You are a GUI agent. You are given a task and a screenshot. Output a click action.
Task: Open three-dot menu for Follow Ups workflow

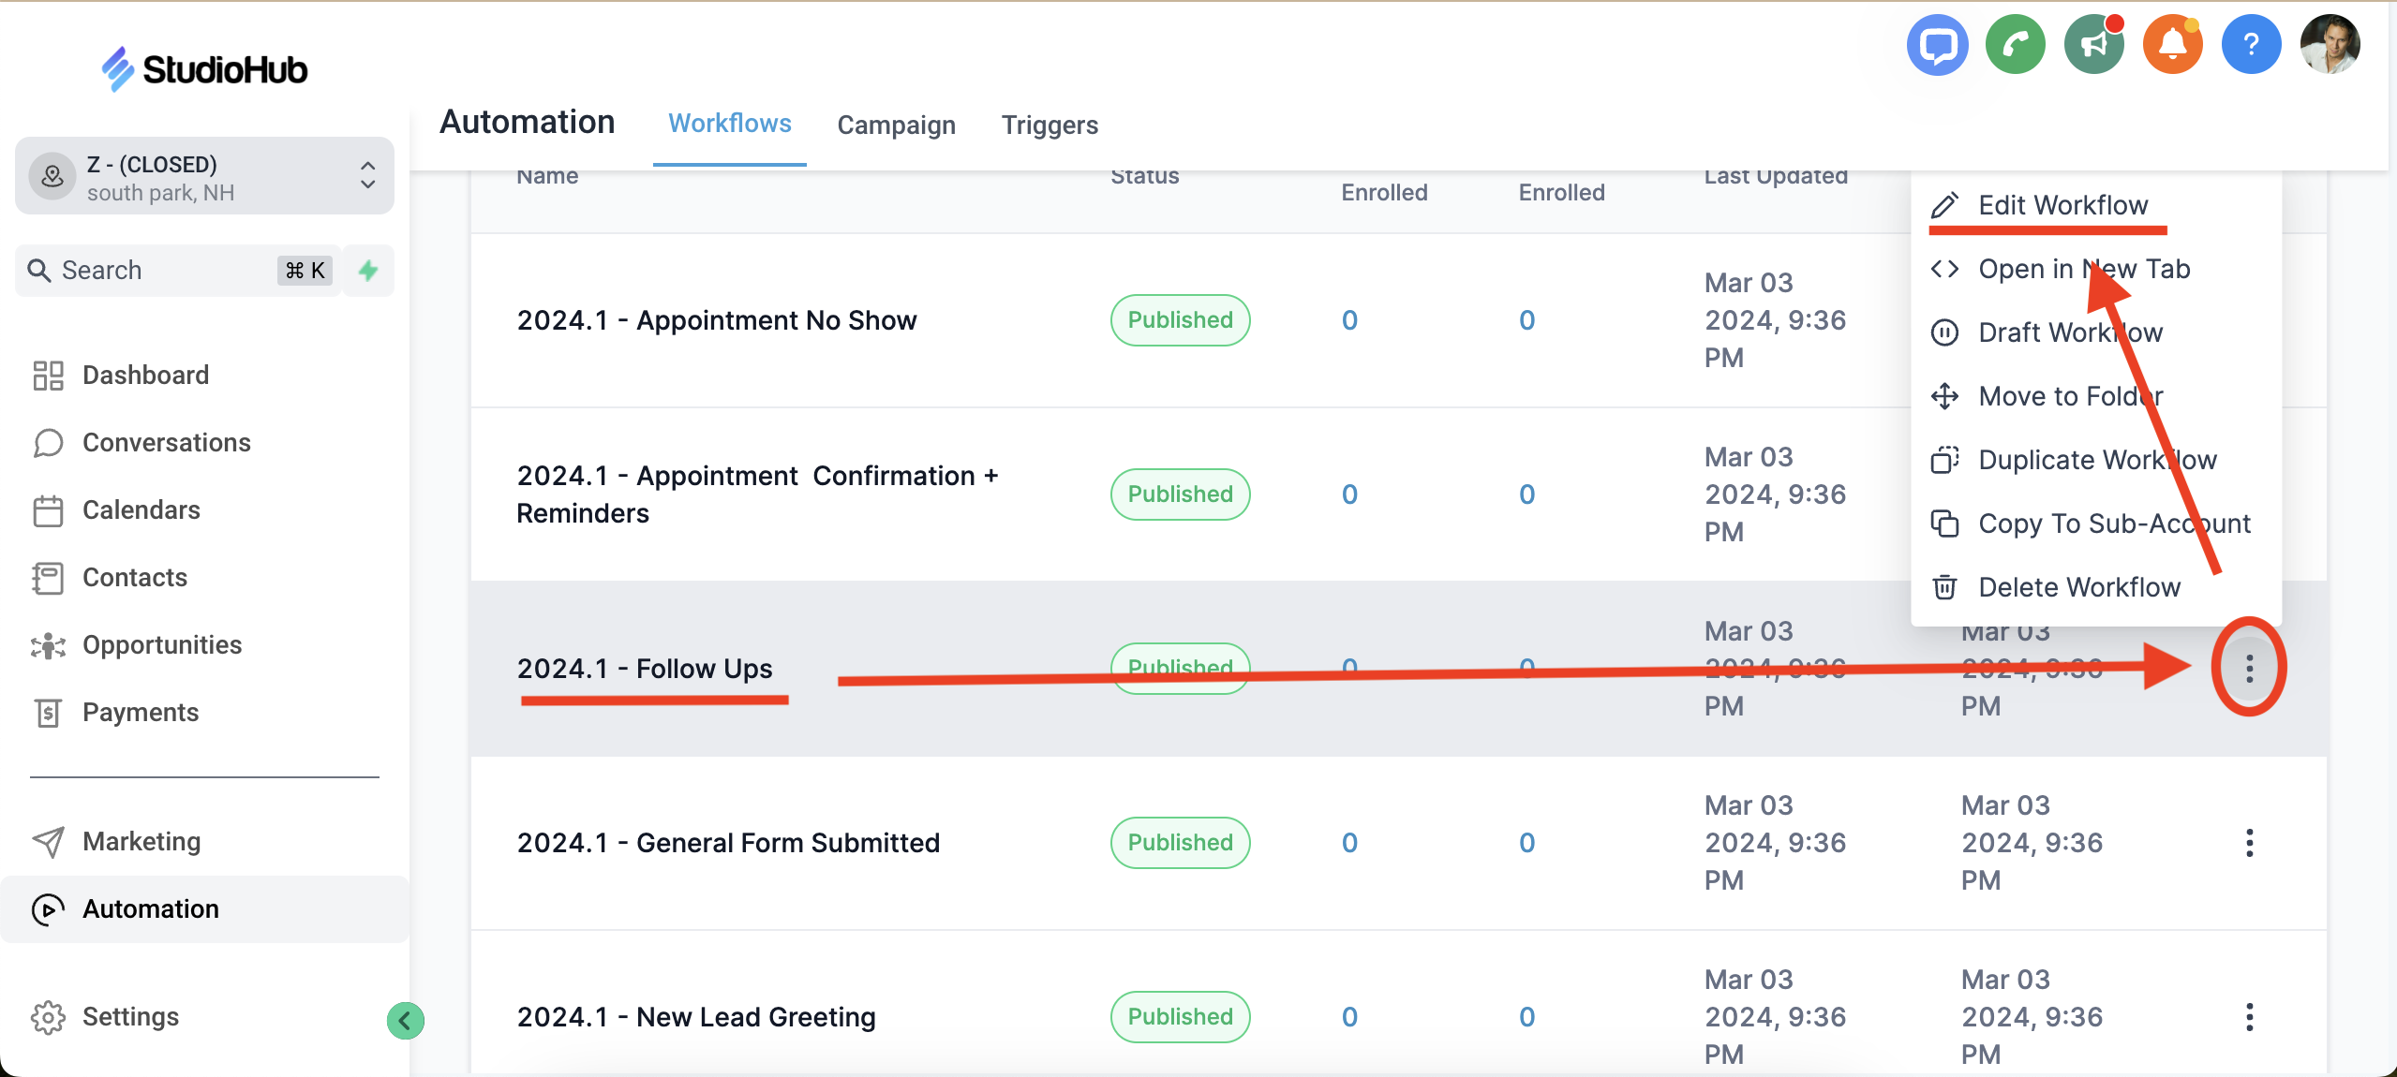click(x=2249, y=668)
